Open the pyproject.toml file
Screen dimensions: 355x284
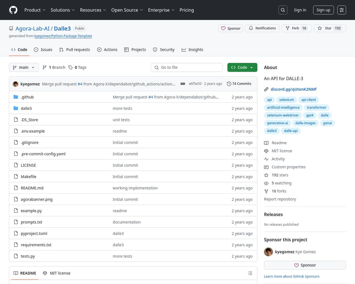pyautogui.click(x=34, y=233)
